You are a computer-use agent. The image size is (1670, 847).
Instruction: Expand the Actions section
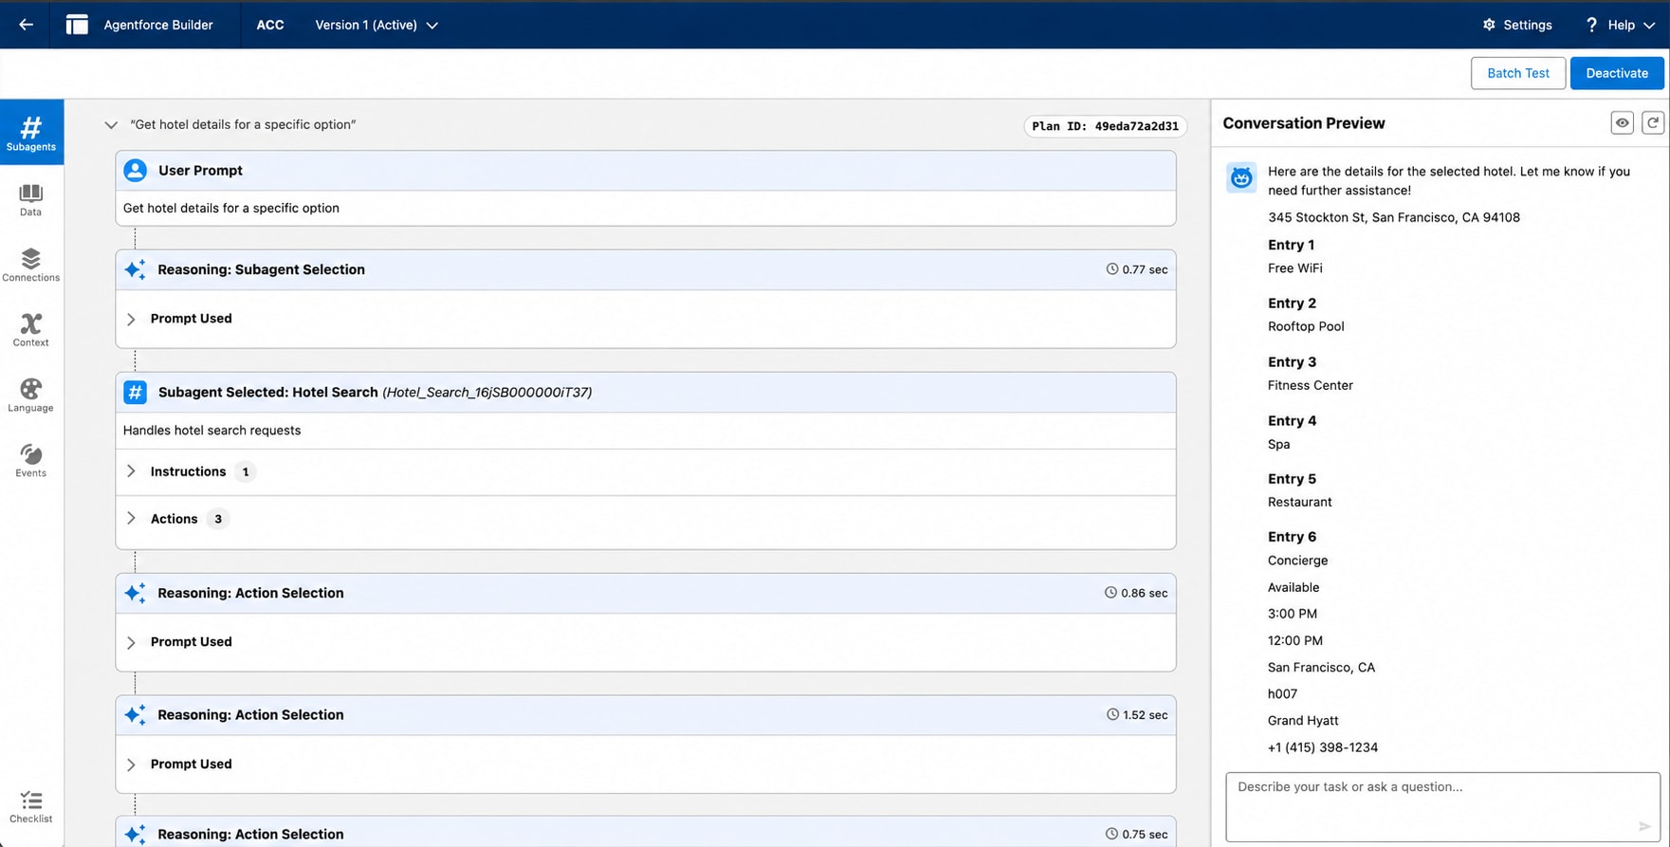pos(131,519)
